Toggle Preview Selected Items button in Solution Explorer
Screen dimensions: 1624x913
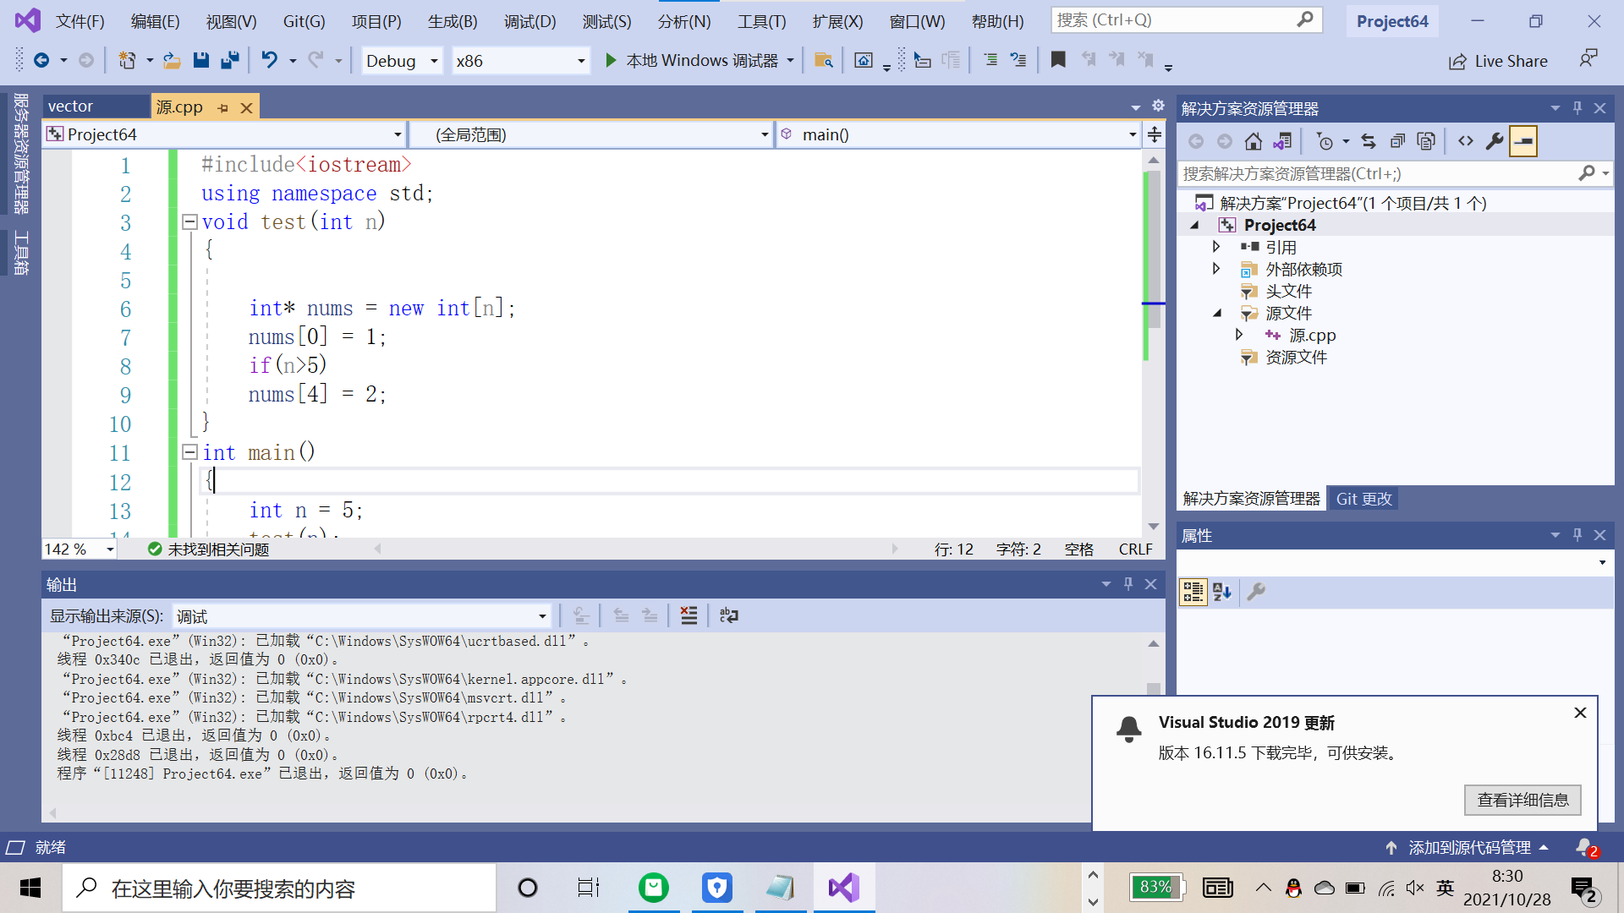point(1523,141)
